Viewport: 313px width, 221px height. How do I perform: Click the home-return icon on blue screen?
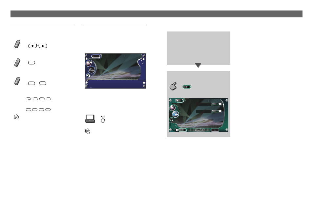[x=92, y=70]
